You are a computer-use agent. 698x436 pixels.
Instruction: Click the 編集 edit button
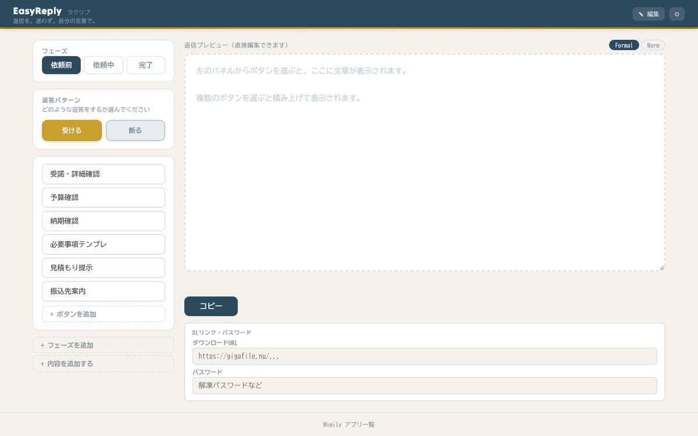pos(649,14)
